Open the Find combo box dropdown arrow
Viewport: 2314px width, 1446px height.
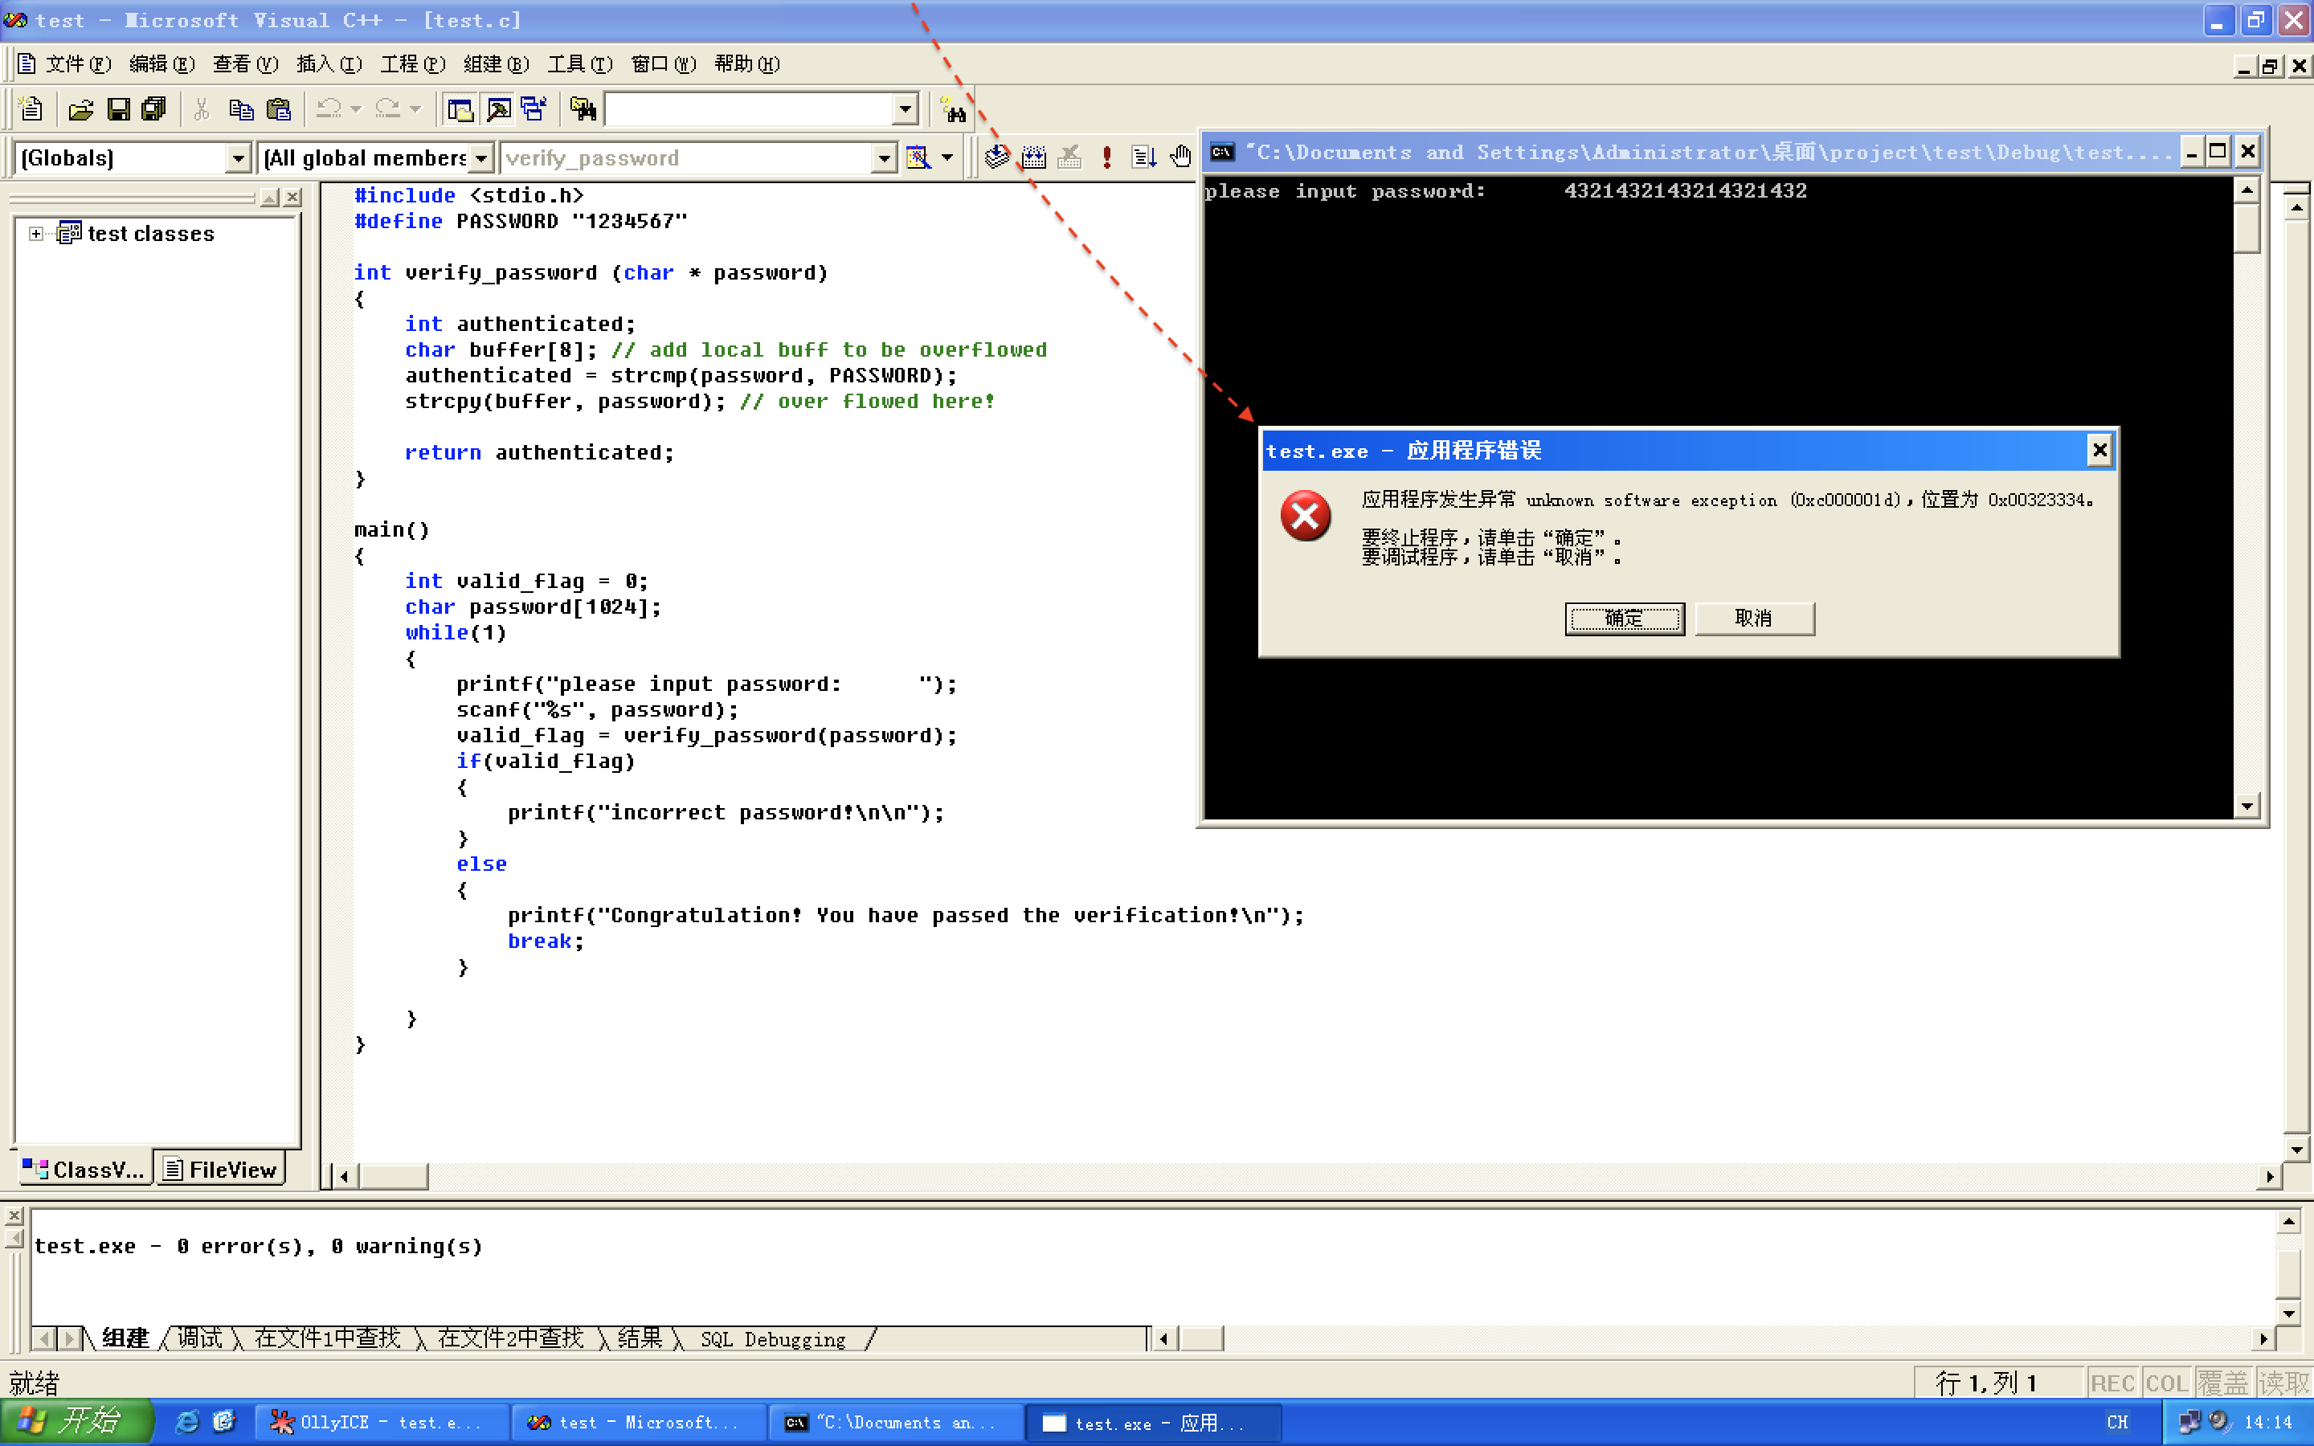905,109
